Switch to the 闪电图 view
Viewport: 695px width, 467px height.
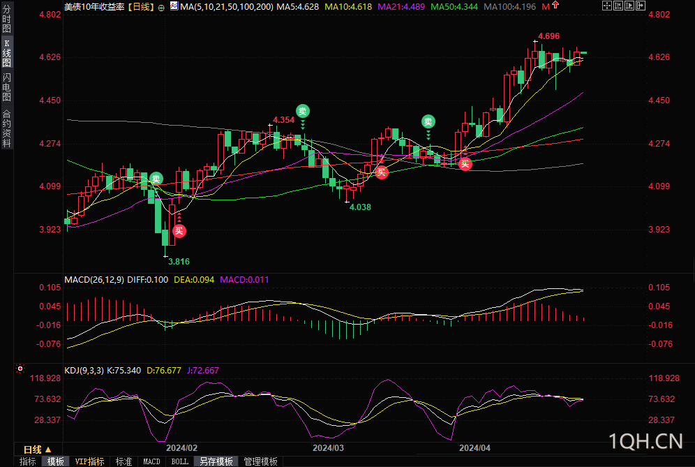[x=6, y=87]
